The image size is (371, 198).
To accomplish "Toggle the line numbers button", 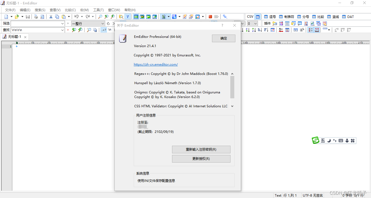I will (310, 30).
